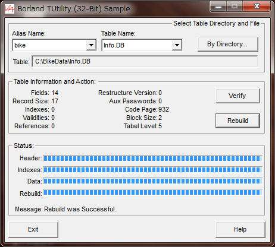Click the Rebuild button

(237, 121)
